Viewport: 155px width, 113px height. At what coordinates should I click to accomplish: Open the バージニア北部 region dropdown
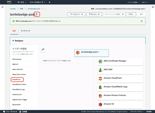point(133,2)
